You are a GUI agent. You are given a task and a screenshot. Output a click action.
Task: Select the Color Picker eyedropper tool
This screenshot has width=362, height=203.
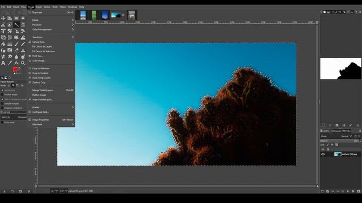pyautogui.click(x=10, y=63)
